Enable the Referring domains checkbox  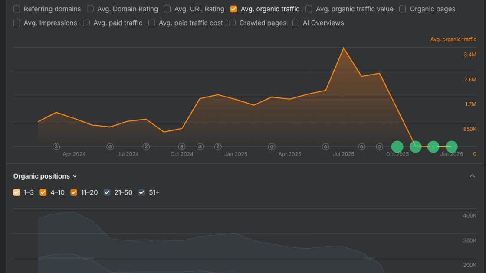coord(17,9)
